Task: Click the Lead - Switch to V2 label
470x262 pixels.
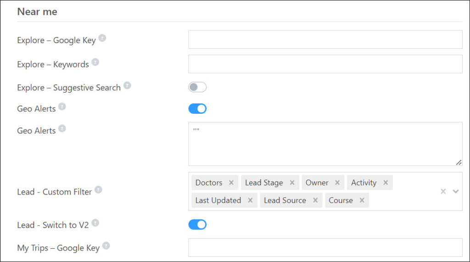Action: tap(53, 225)
